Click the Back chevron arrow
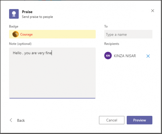 click(11, 120)
